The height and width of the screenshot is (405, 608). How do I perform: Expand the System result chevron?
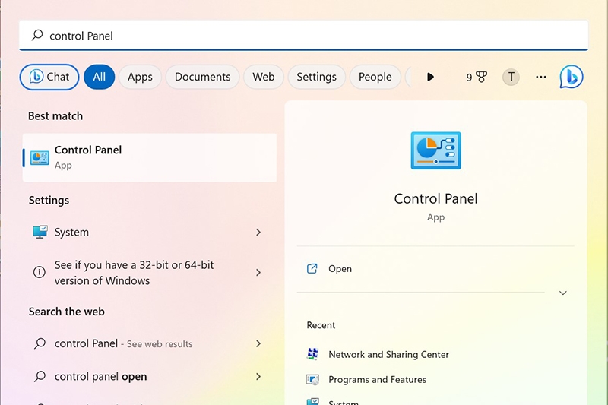point(258,233)
